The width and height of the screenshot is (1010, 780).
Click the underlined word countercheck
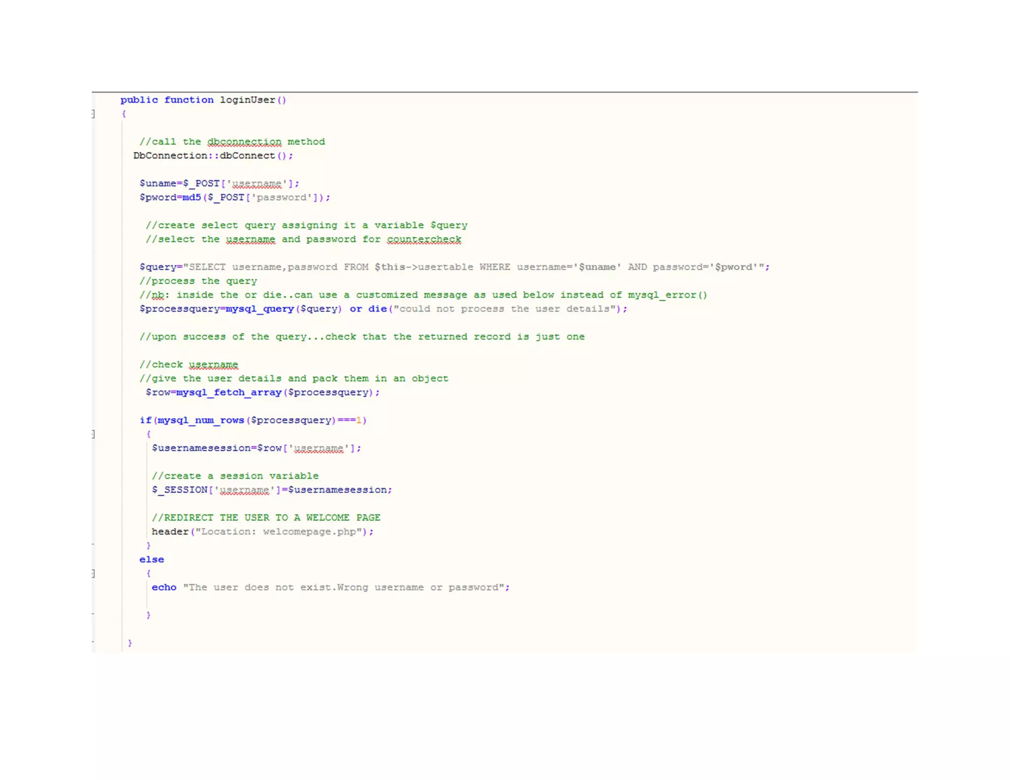424,239
